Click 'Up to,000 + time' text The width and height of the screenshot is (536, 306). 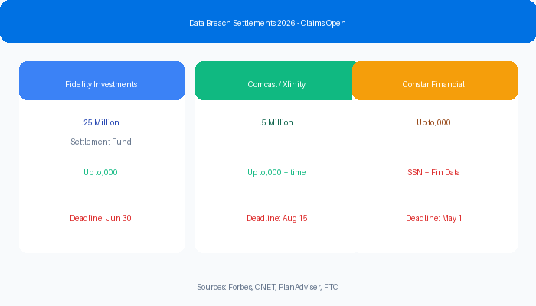pos(276,172)
